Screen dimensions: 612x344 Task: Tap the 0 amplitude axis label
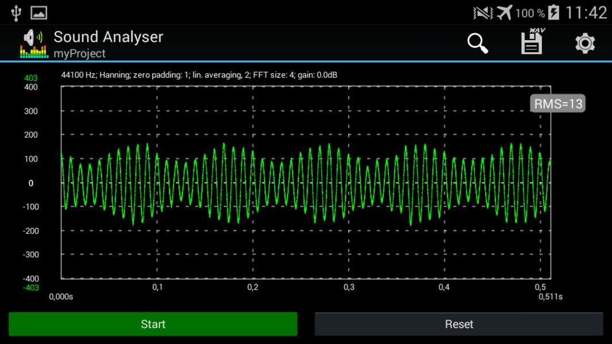pos(31,183)
